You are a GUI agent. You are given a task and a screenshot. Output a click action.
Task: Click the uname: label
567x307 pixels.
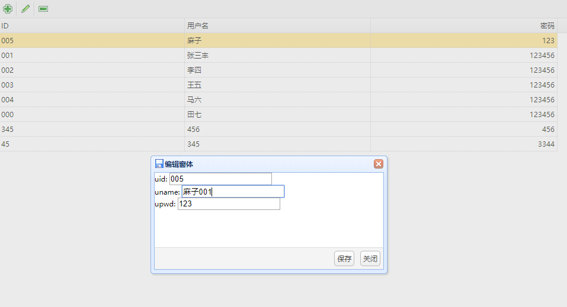click(167, 192)
